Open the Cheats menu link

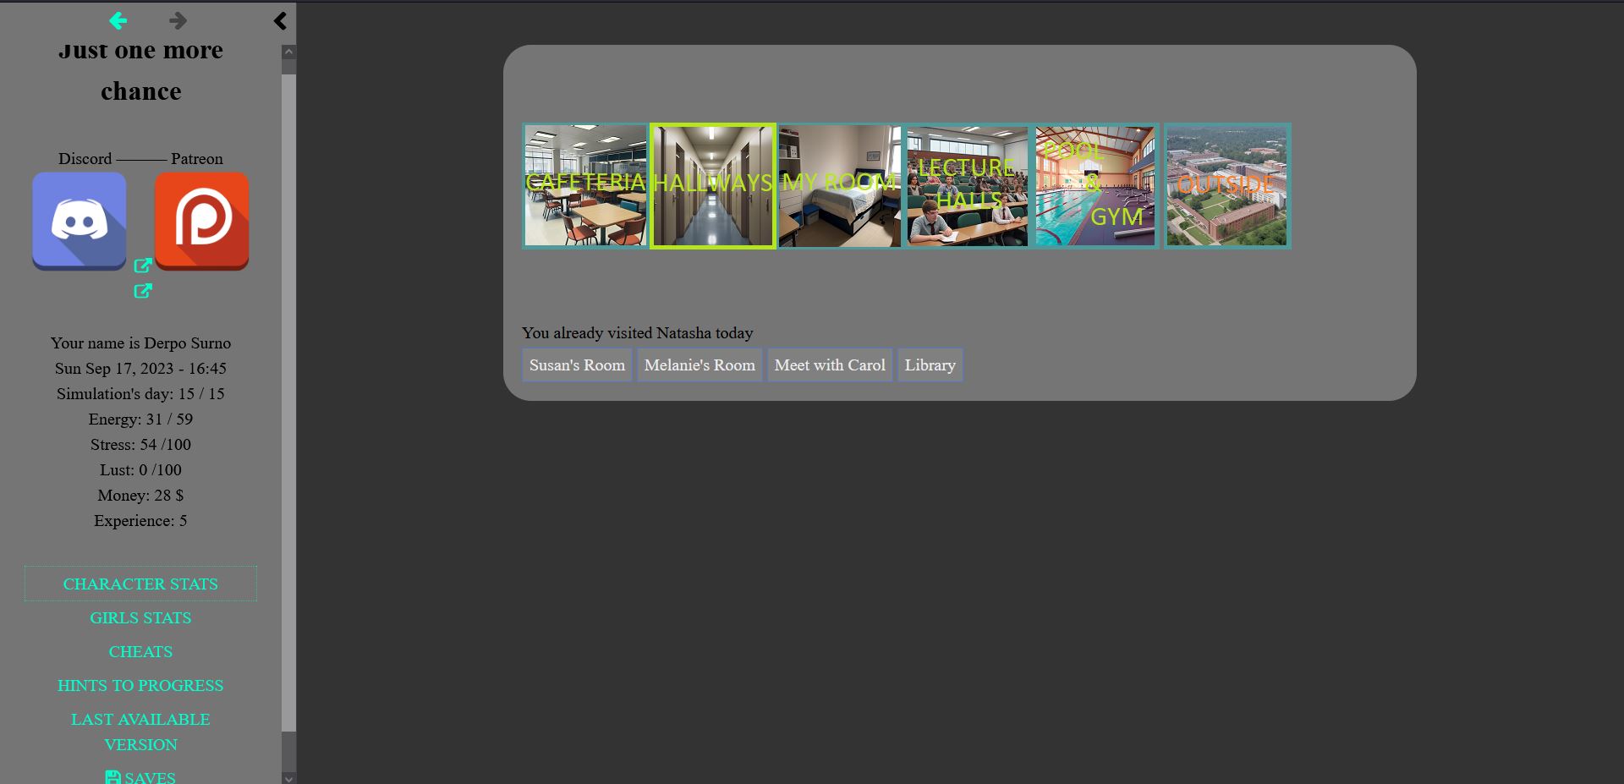tap(140, 651)
